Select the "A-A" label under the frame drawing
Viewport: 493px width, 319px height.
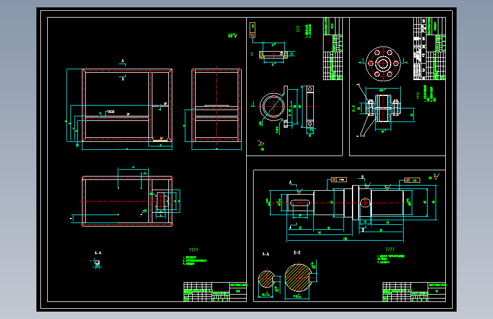click(98, 253)
